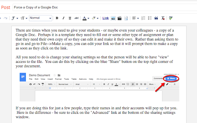Screen dimensions: 197x123
Task: Insert a jump break
Action: (126, 18)
